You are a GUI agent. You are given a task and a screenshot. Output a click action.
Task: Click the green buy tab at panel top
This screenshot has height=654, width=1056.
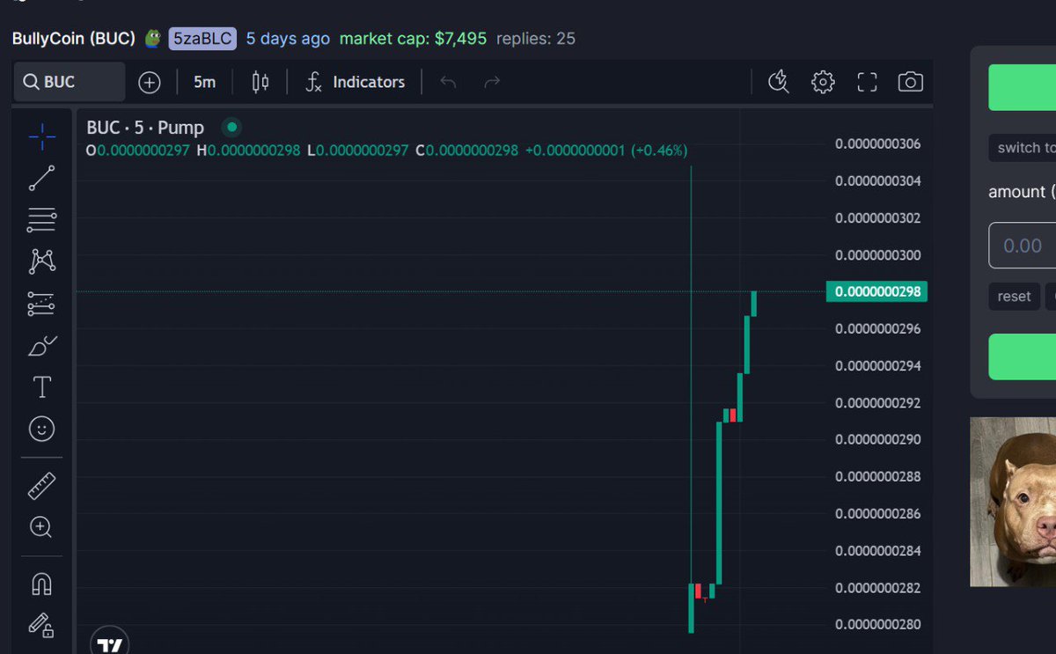point(1023,87)
